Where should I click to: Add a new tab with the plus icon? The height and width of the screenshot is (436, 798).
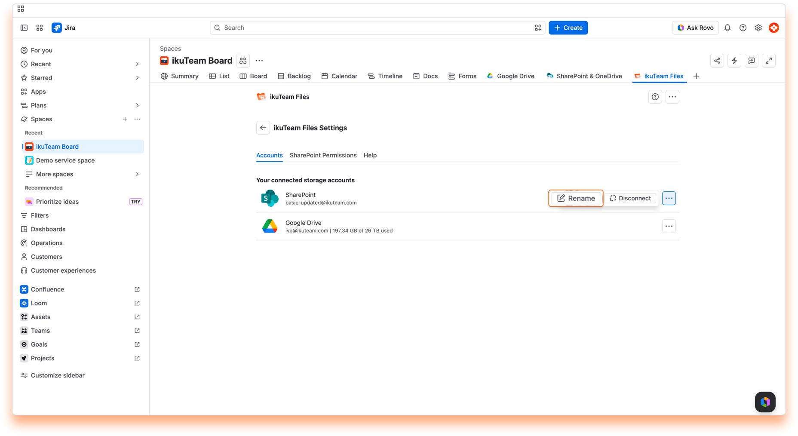click(696, 76)
